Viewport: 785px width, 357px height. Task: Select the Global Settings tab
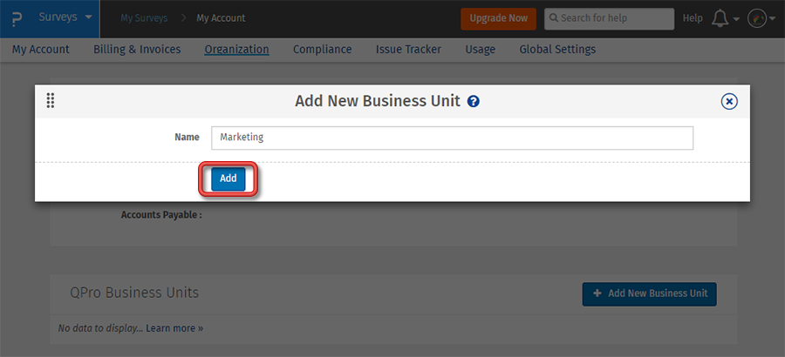click(557, 50)
